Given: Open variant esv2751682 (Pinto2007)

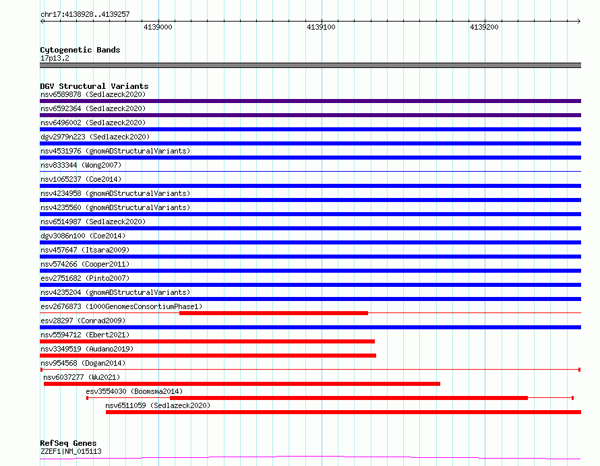Looking at the screenshot, I should coord(85,278).
